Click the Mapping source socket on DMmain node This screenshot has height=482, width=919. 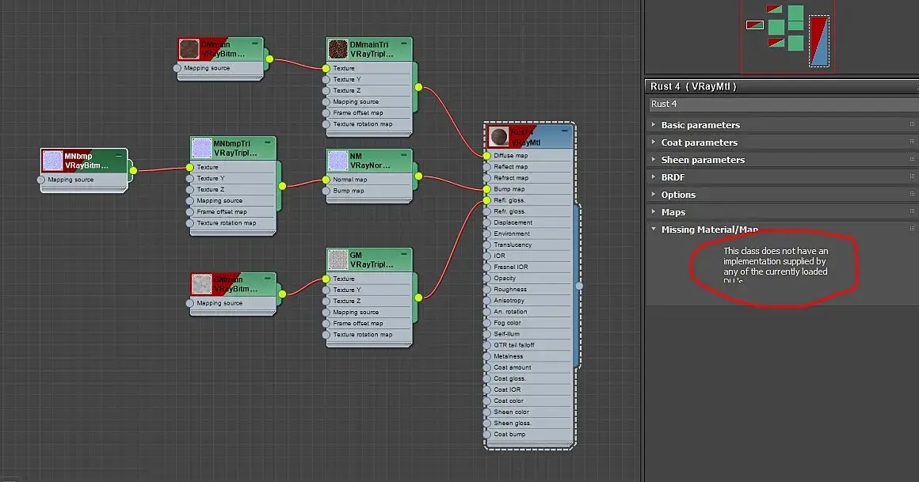pos(177,69)
